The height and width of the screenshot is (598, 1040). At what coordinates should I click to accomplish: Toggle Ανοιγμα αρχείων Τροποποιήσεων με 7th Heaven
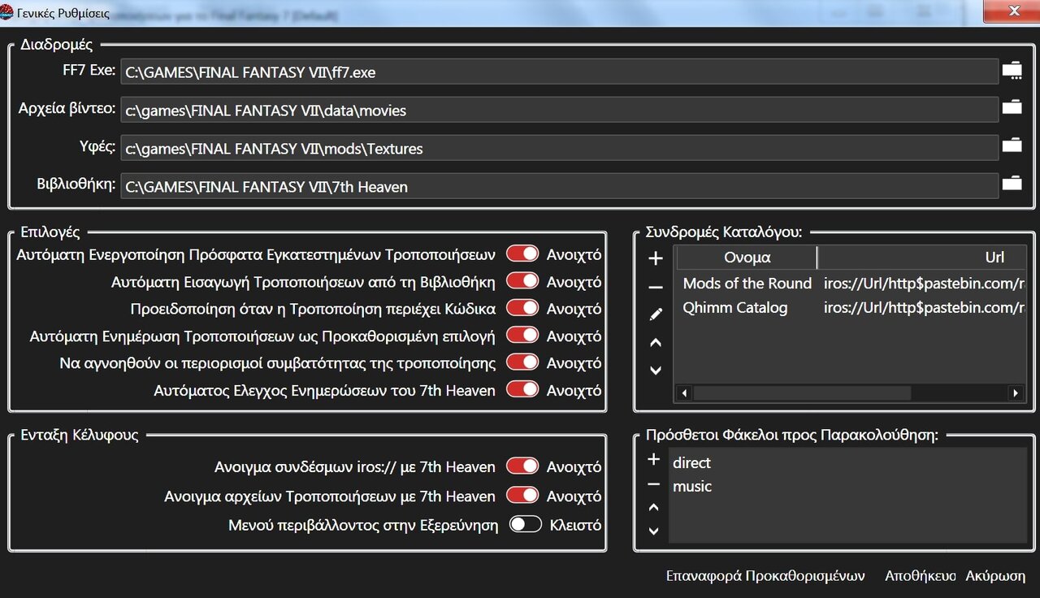pos(522,496)
